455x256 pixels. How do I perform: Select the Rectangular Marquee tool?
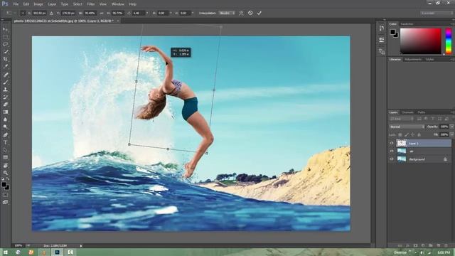(5, 37)
